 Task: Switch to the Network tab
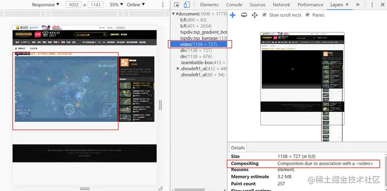pyautogui.click(x=282, y=5)
